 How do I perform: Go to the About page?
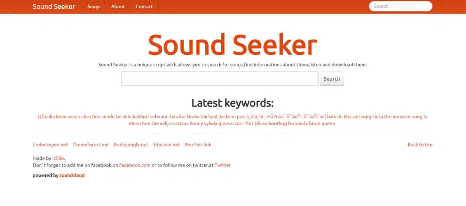tap(118, 7)
